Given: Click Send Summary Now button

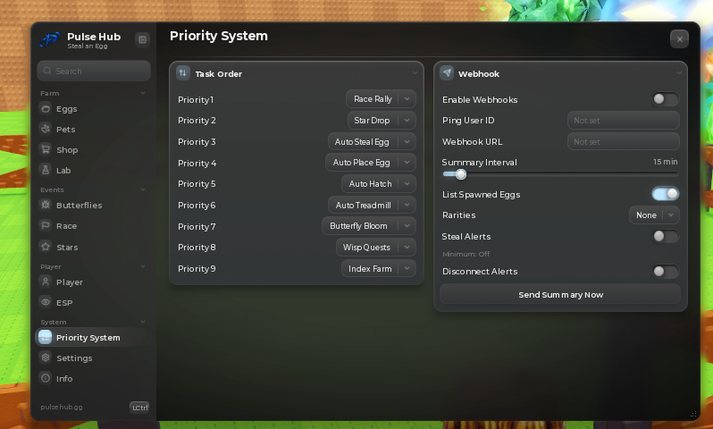Looking at the screenshot, I should 560,294.
